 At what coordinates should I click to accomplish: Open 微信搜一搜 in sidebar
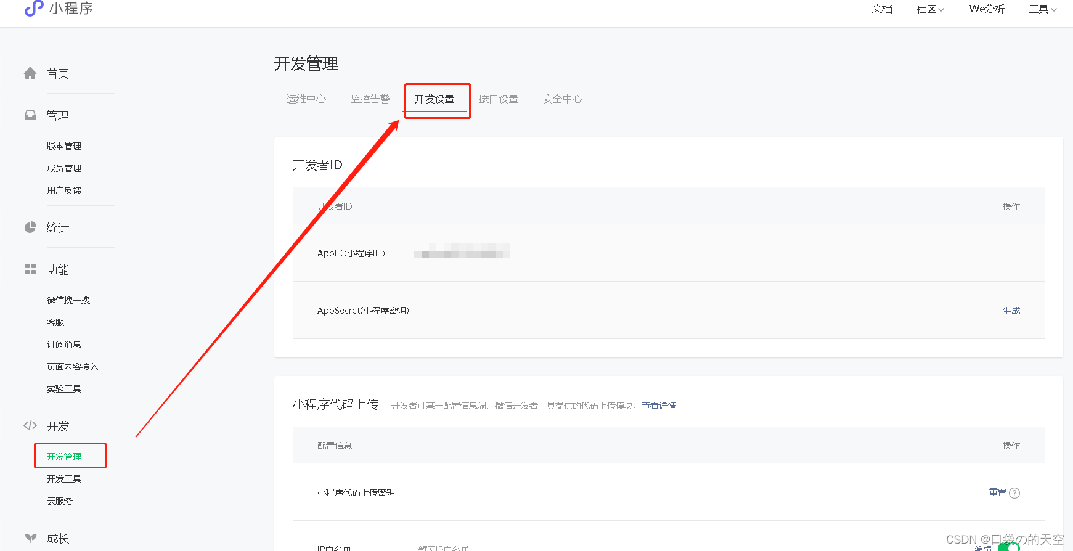[x=68, y=300]
